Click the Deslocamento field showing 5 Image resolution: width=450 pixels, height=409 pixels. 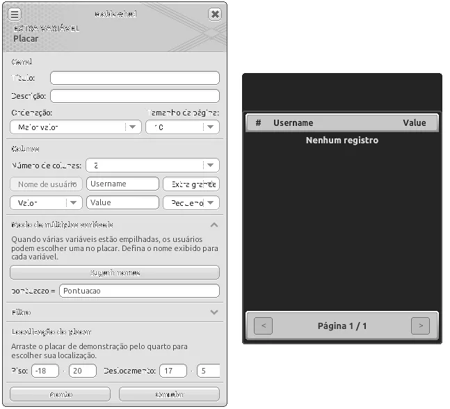(209, 371)
